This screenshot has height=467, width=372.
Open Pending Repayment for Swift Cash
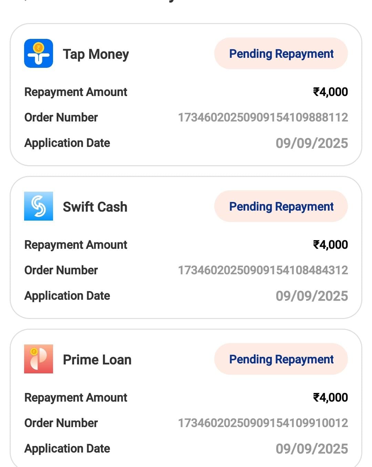281,206
